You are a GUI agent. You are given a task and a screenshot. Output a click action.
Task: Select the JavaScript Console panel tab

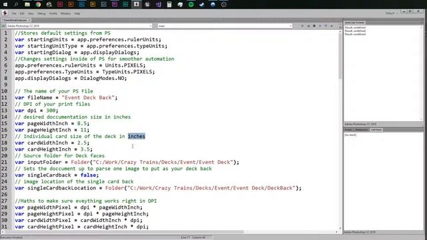pyautogui.click(x=354, y=23)
